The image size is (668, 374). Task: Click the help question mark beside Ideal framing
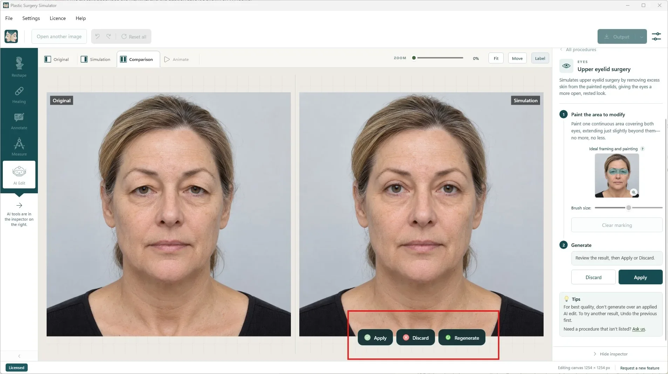click(642, 149)
